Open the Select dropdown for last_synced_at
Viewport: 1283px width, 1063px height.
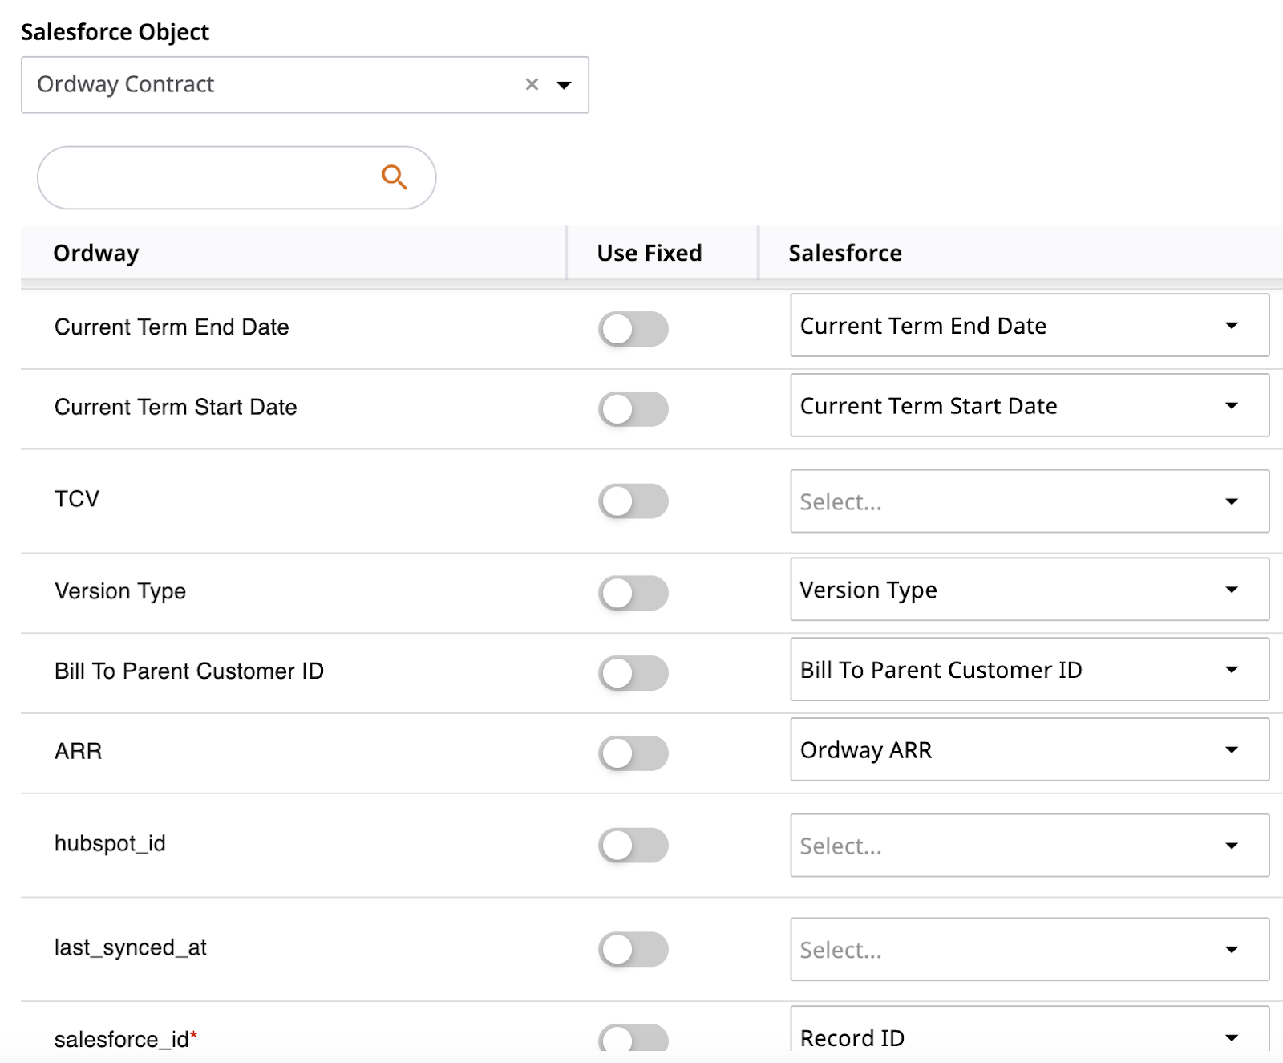click(1030, 949)
